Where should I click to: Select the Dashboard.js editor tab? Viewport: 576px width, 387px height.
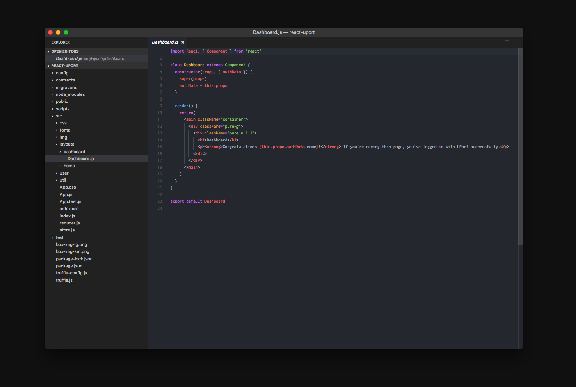pyautogui.click(x=165, y=42)
